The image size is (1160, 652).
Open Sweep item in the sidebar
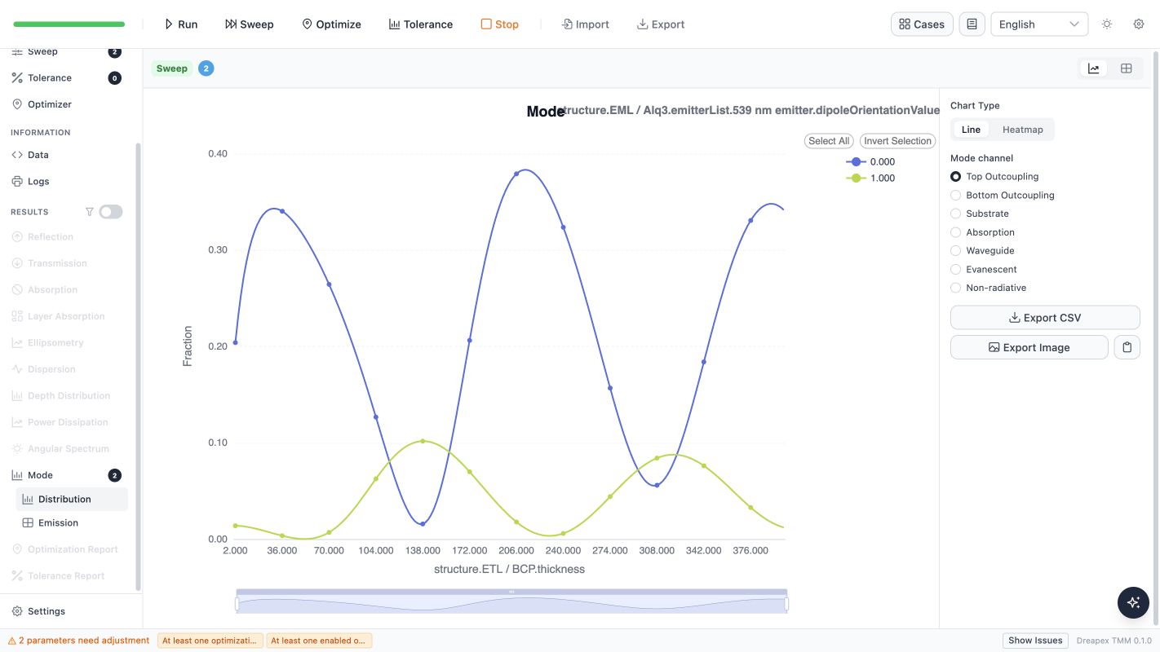tap(65, 51)
